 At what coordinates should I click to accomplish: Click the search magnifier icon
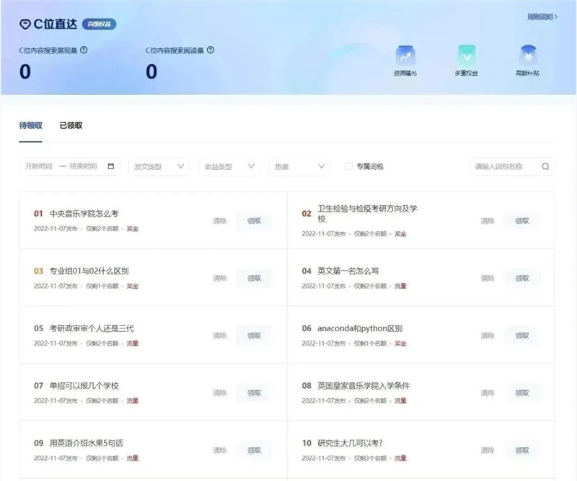546,166
